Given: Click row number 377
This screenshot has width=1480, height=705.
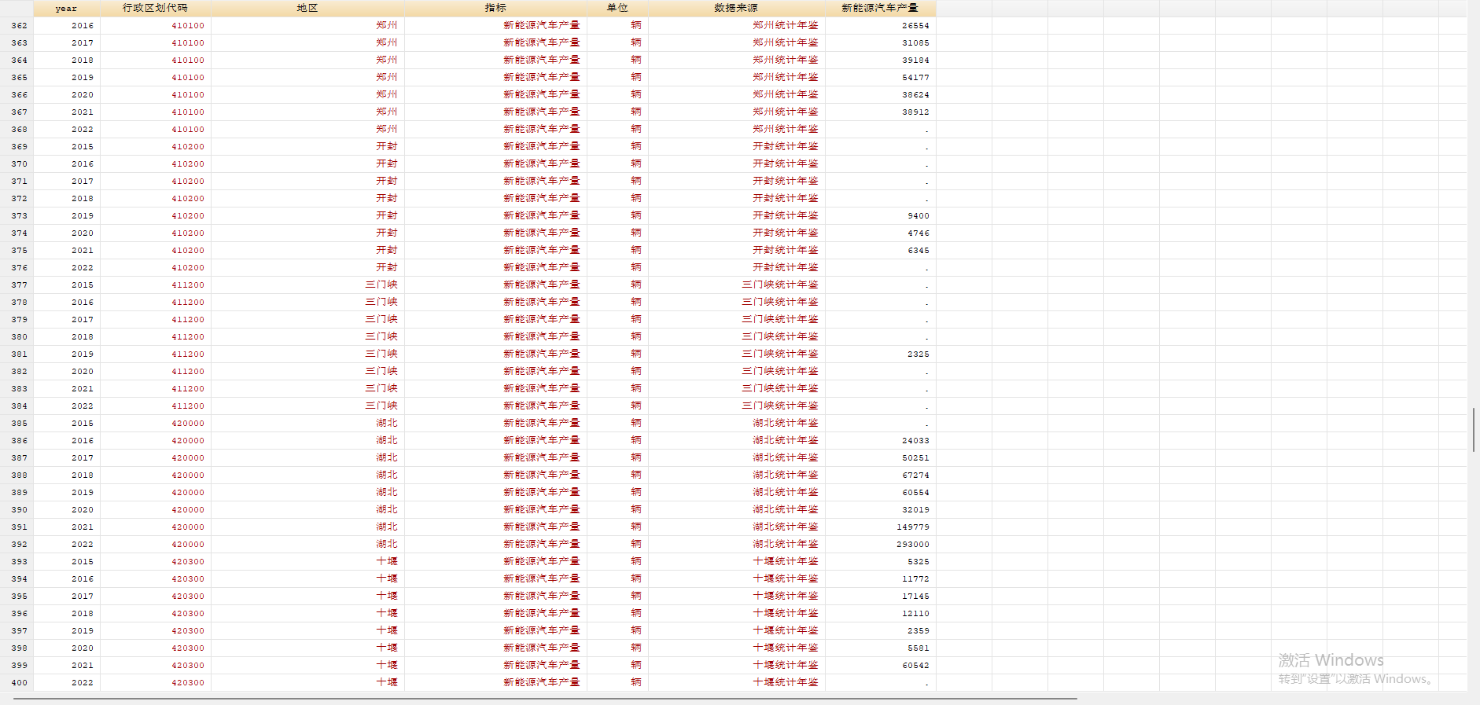Looking at the screenshot, I should coord(19,285).
